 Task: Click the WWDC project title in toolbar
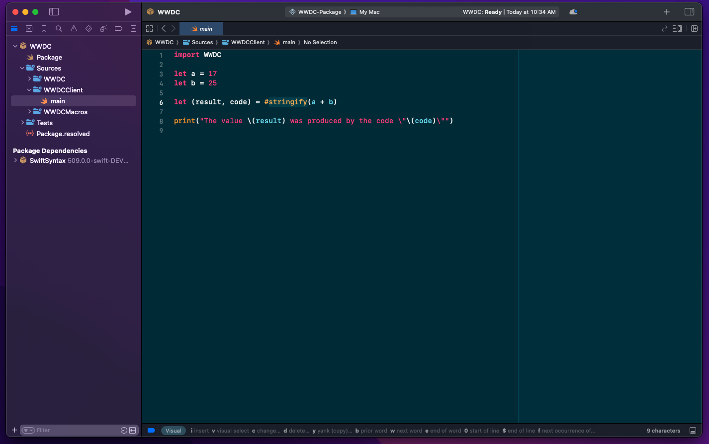coord(169,12)
